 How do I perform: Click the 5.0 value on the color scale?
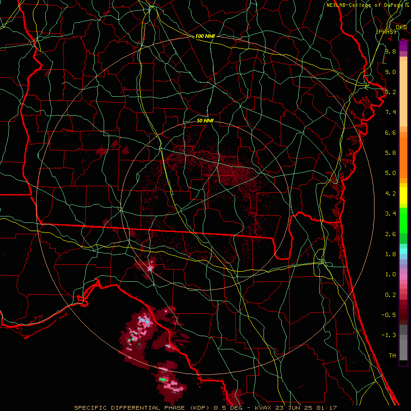[x=390, y=173]
